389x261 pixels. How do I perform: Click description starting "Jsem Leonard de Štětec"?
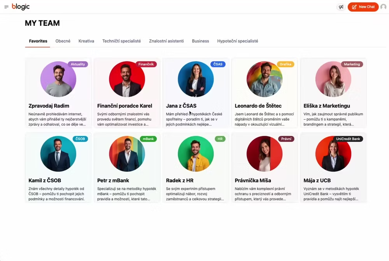point(264,119)
